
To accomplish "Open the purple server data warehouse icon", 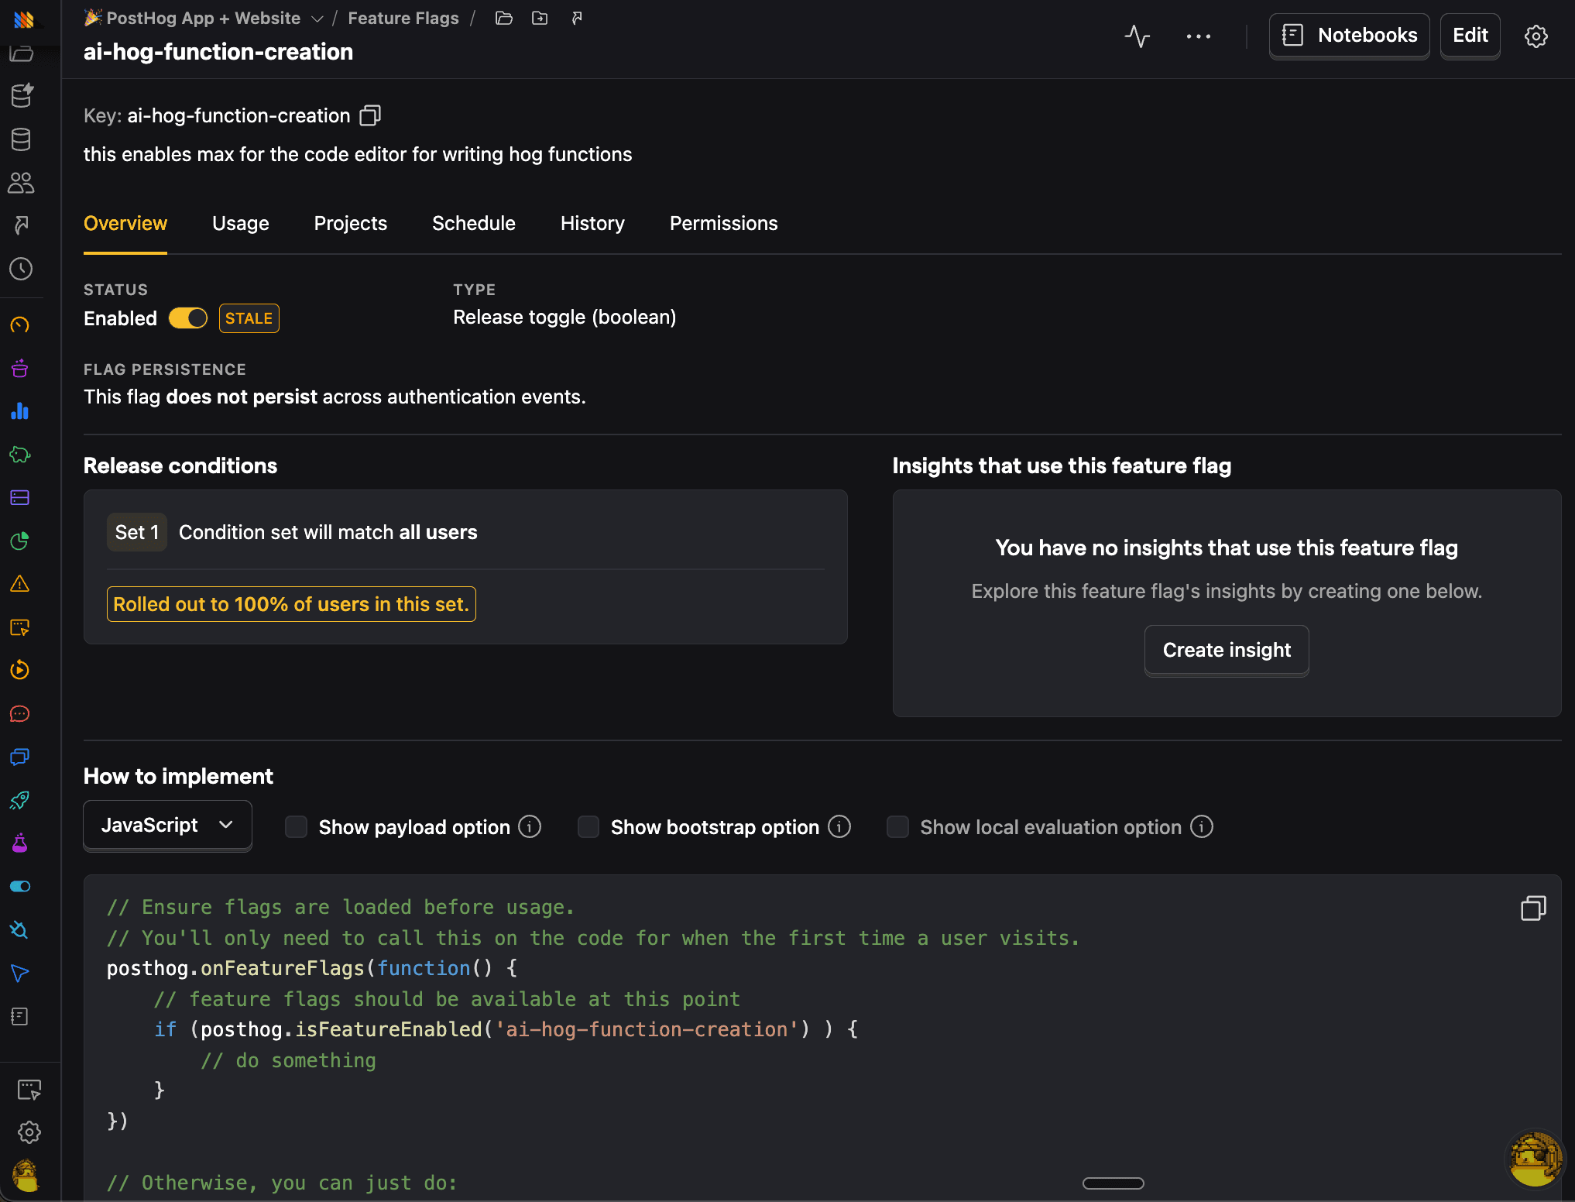I will tap(20, 497).
